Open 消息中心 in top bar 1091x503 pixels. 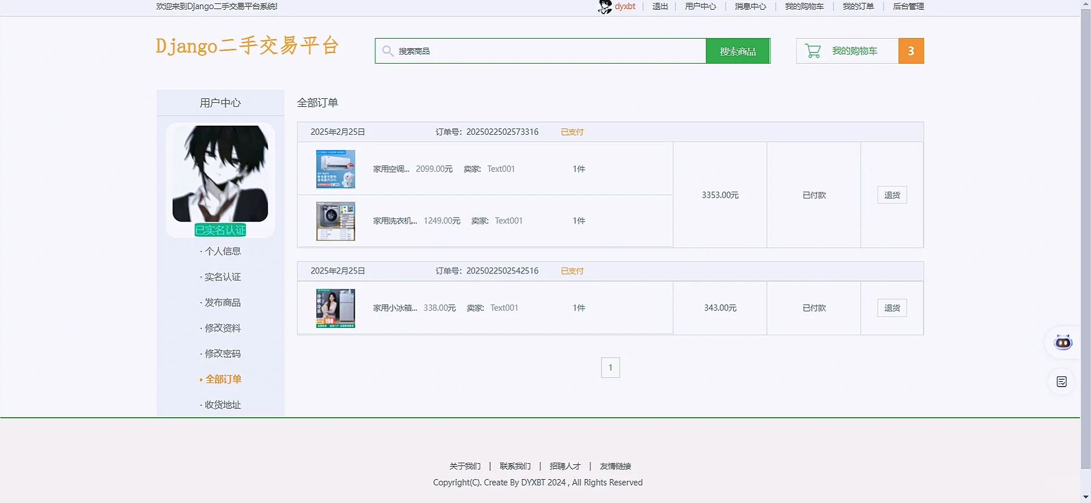tap(750, 6)
